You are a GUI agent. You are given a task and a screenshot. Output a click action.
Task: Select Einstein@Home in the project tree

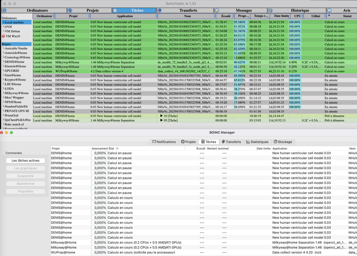(15, 66)
